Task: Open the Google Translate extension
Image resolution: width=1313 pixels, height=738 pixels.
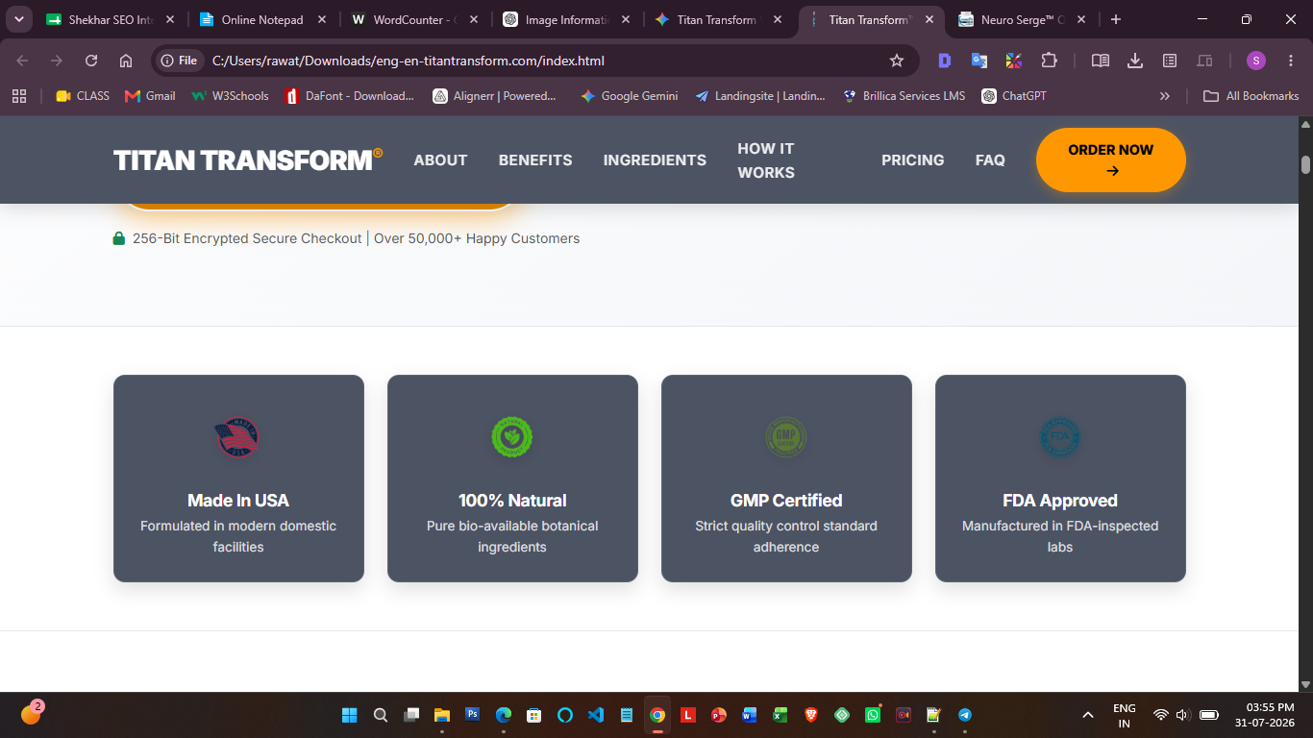Action: point(979,61)
